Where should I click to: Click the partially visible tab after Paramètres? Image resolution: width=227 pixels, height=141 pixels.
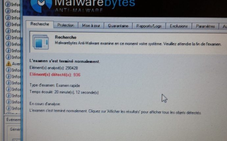tap(223, 26)
